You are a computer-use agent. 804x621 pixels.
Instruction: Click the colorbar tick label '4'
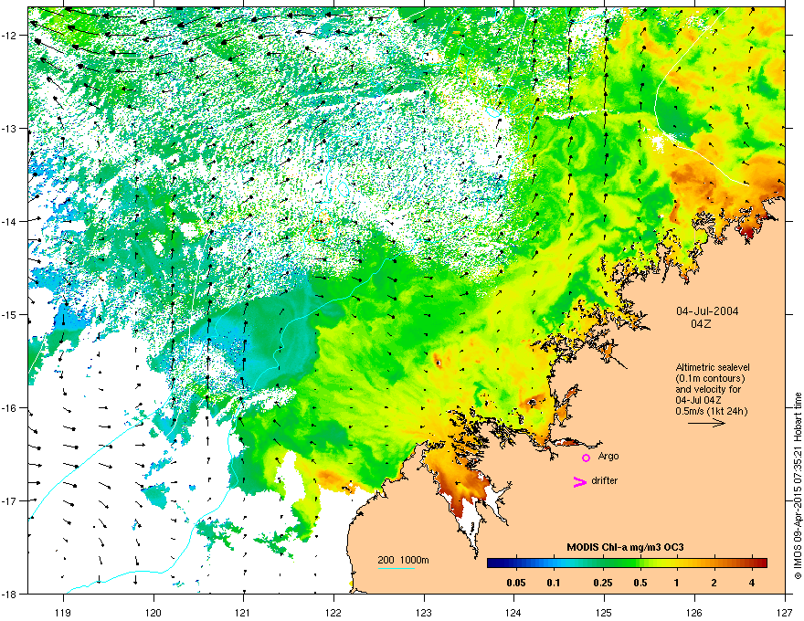pos(751,583)
